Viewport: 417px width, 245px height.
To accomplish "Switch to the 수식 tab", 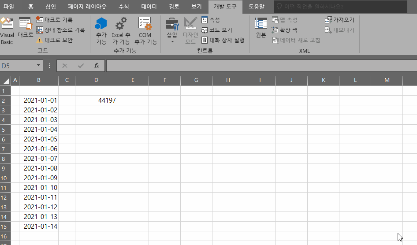I will click(124, 7).
